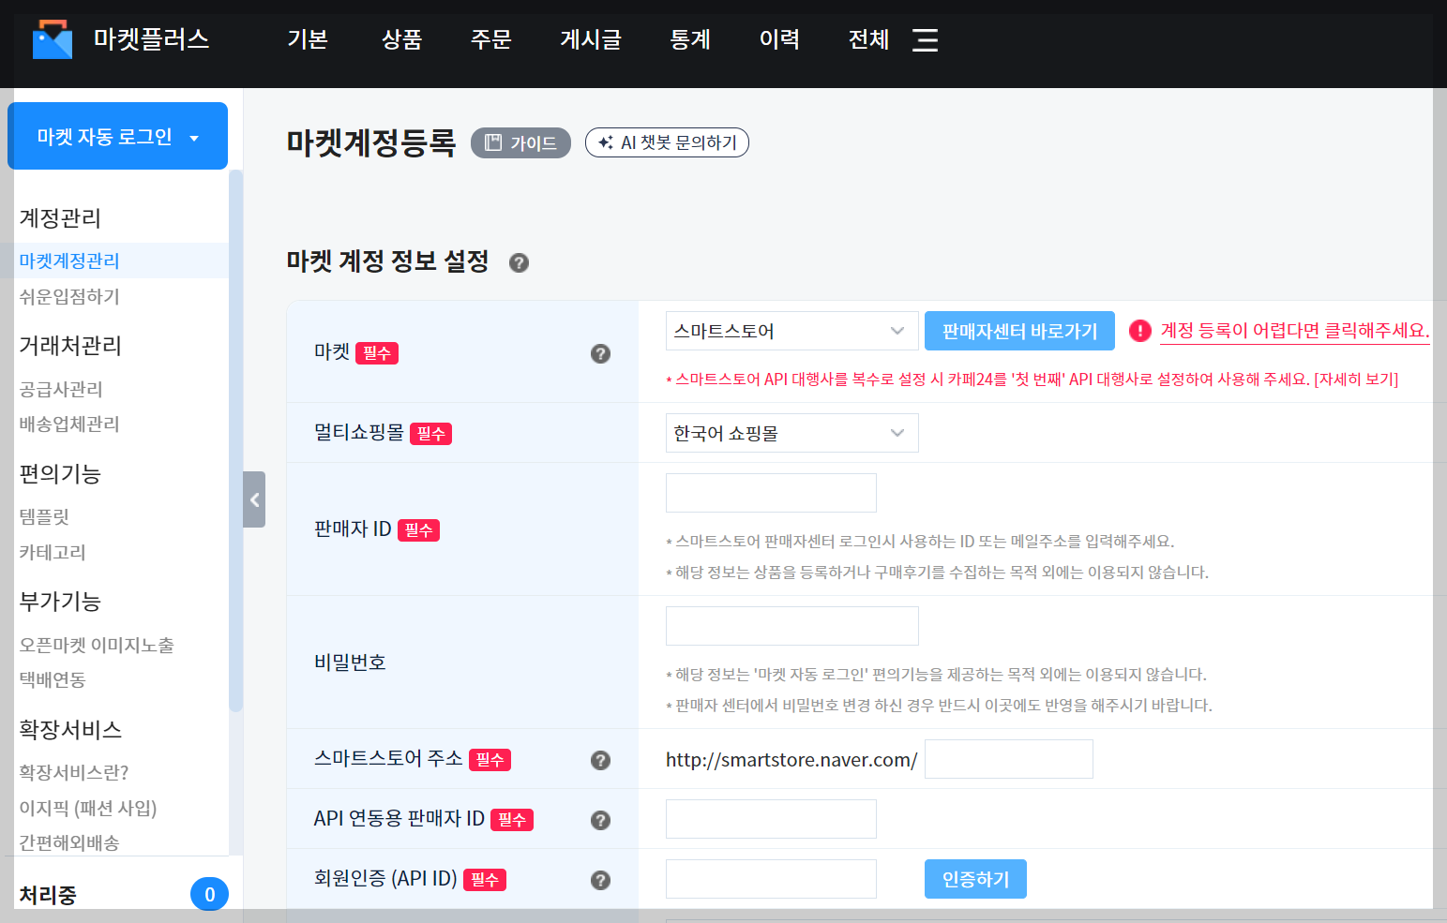Screen dimensions: 1447x923
Task: Click the 계정관리 section heading
Action: coord(60,217)
